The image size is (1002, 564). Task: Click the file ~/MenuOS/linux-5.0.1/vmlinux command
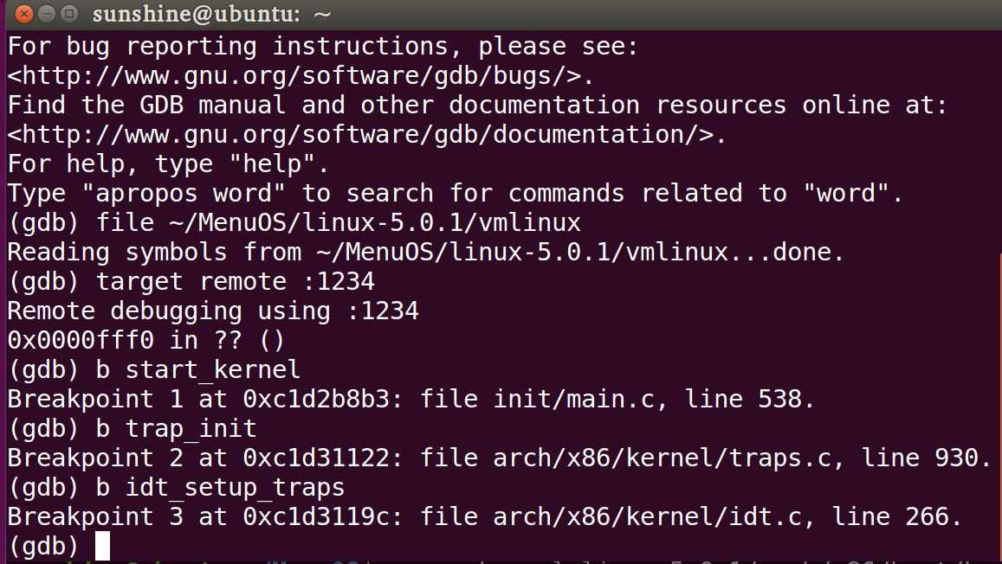tap(338, 222)
